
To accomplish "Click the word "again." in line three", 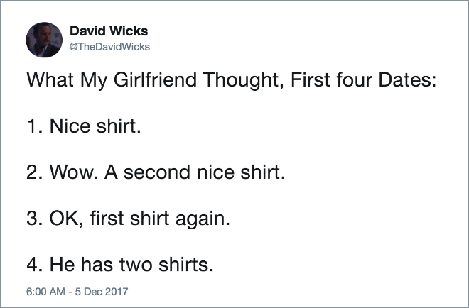I will [x=203, y=219].
